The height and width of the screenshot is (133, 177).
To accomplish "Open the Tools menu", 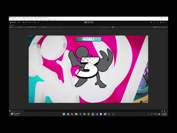I will [41, 20].
